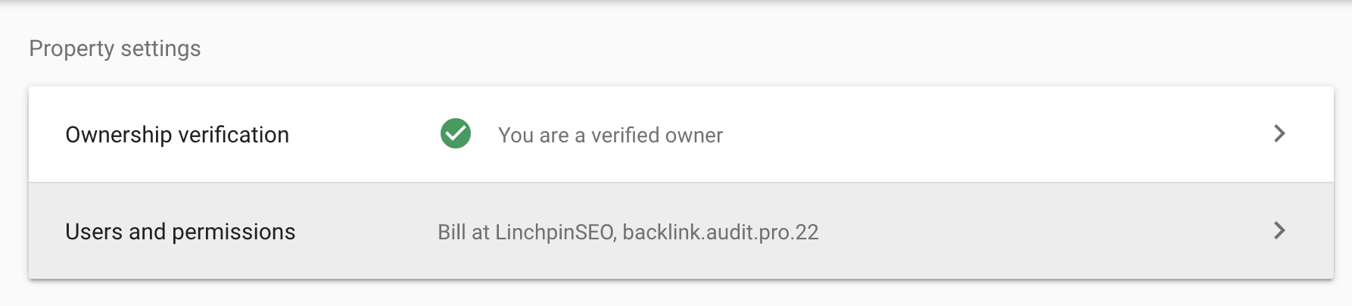1352x306 pixels.
Task: Open the Ownership verification row label
Action: pos(177,135)
